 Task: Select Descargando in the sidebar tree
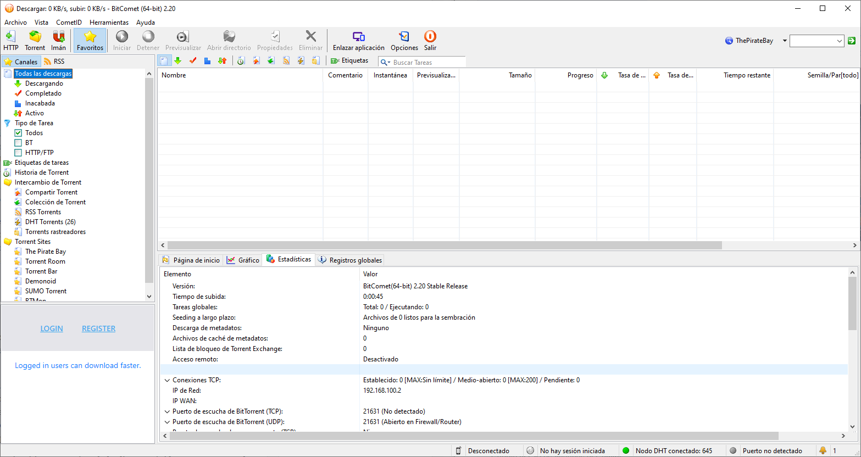(44, 83)
